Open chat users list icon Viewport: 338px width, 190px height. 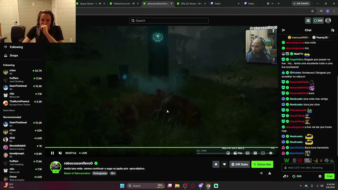tap(333, 30)
